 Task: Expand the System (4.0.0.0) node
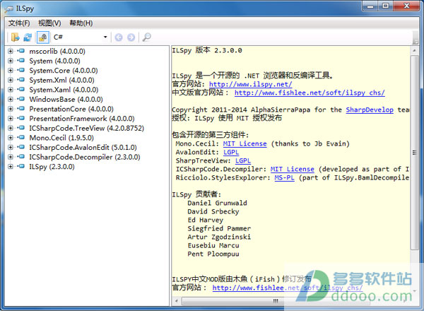click(x=11, y=61)
